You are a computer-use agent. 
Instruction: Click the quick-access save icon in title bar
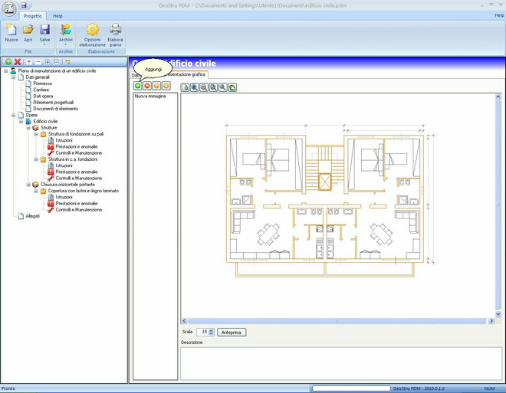[24, 5]
